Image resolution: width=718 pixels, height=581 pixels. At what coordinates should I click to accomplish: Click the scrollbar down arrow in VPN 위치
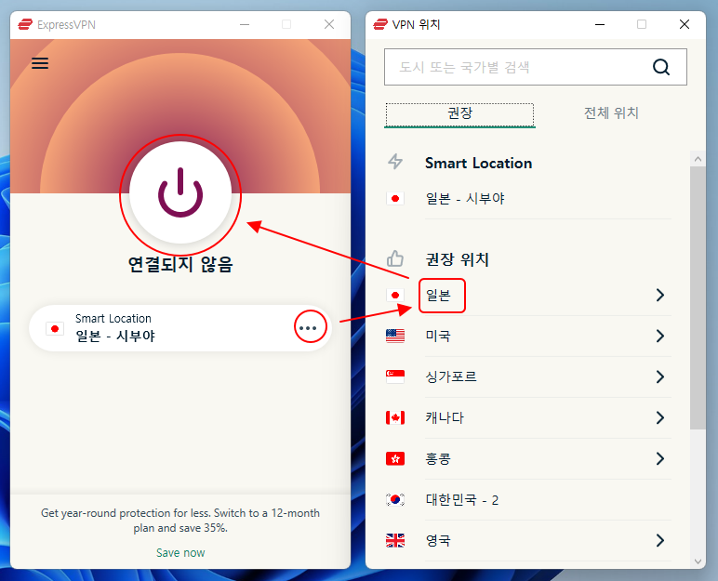coord(698,561)
